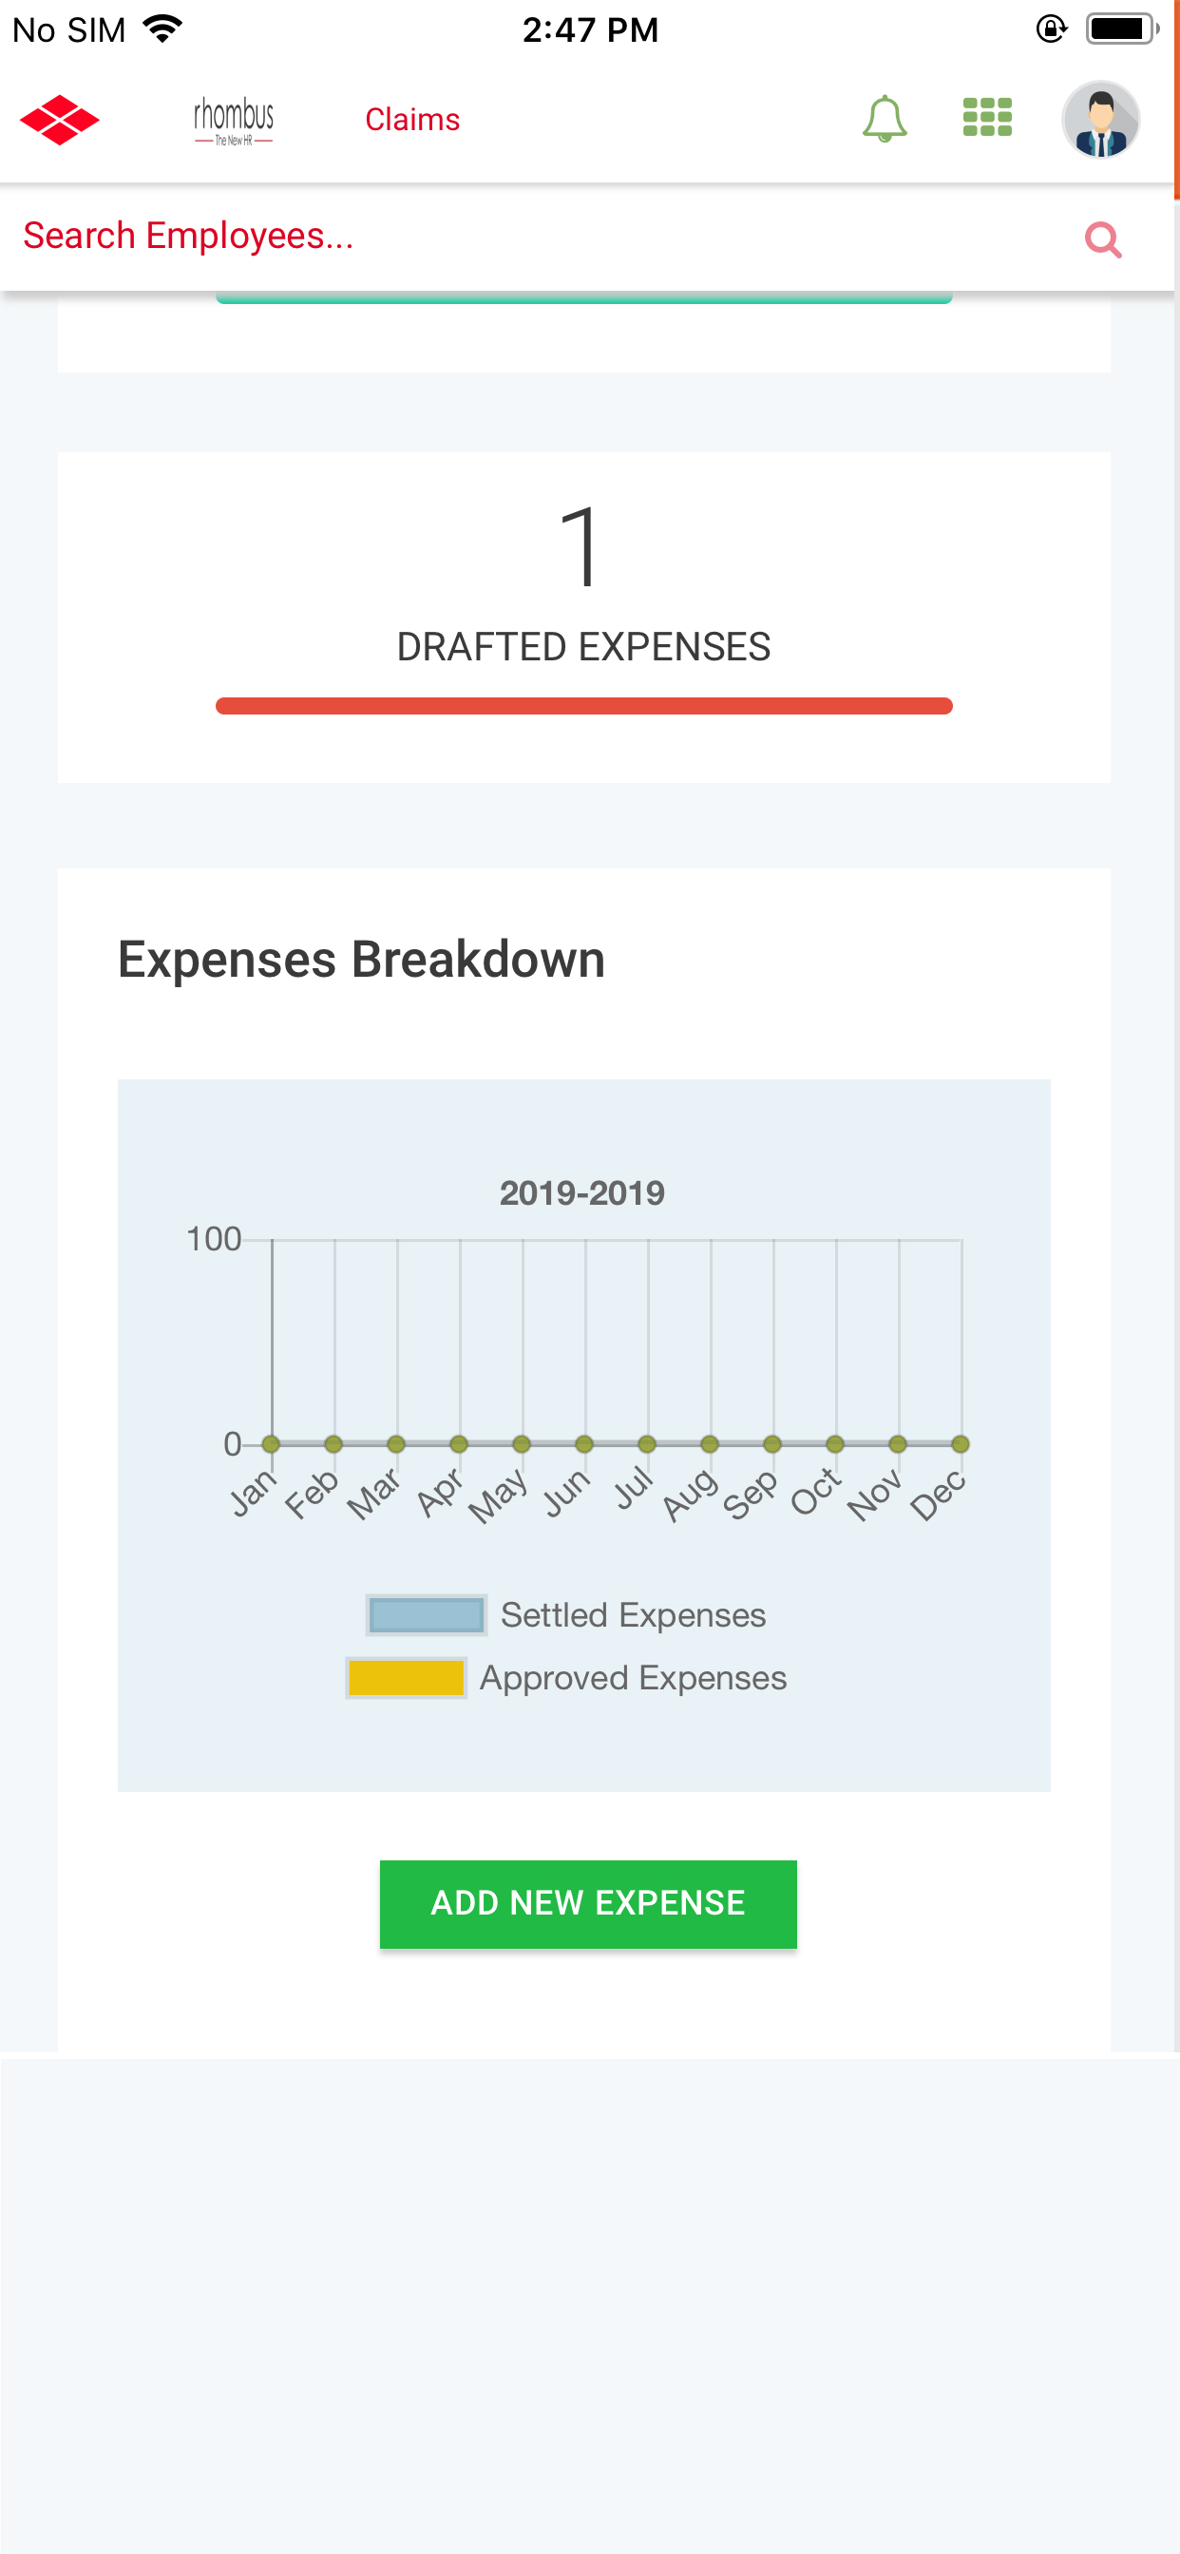Select the Claims tab
The height and width of the screenshot is (2554, 1180).
[x=412, y=120]
